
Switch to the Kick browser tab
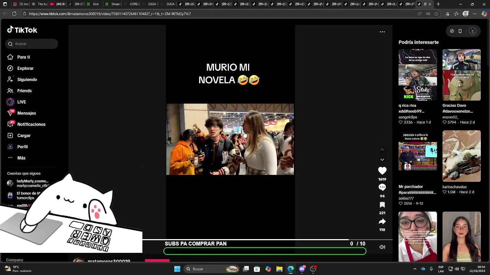[93, 4]
